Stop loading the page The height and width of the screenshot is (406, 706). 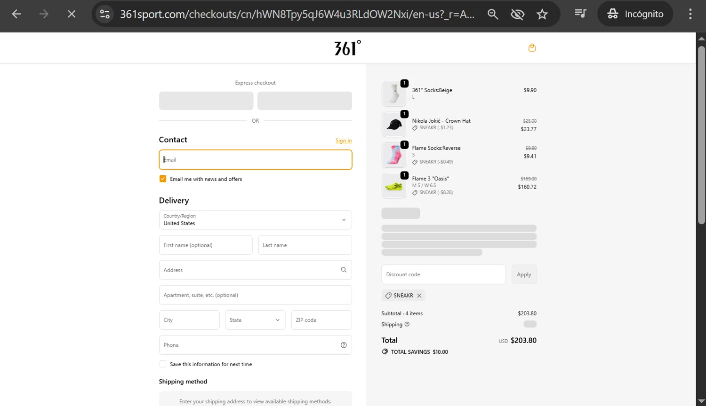(x=72, y=14)
